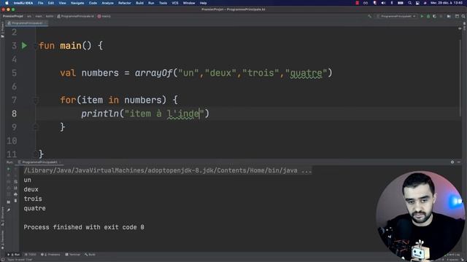Click the layout icon in Run panel sidebar
This screenshot has width=467, height=262.
pyautogui.click(x=9, y=202)
